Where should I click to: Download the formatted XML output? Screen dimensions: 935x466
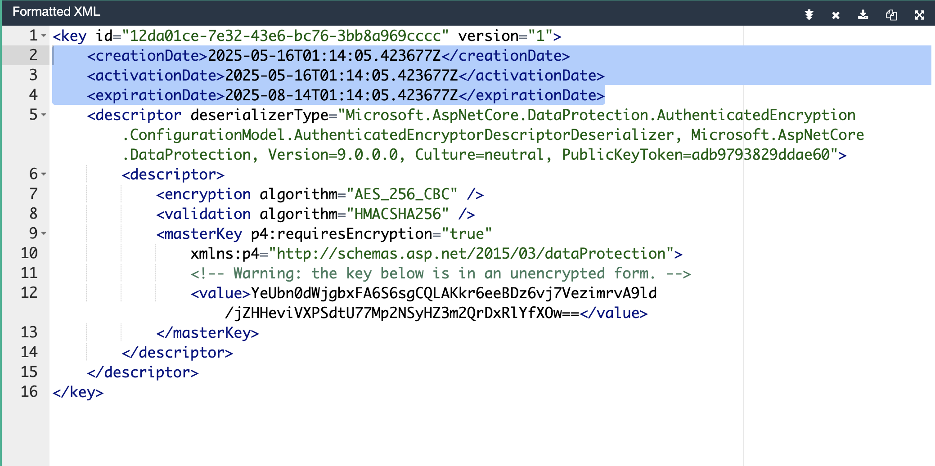pos(863,15)
